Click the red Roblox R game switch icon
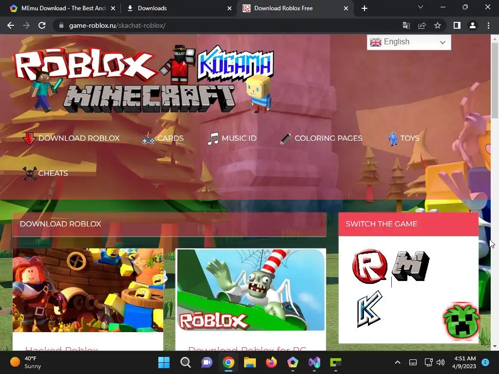Image resolution: width=499 pixels, height=374 pixels. 369,266
